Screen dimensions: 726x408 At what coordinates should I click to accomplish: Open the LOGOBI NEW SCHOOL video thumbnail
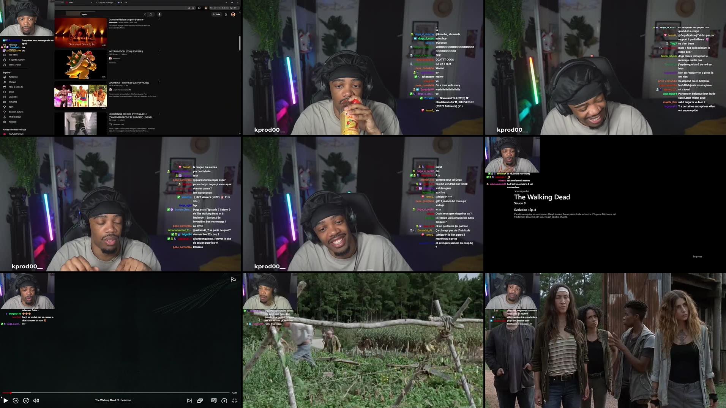tap(81, 123)
